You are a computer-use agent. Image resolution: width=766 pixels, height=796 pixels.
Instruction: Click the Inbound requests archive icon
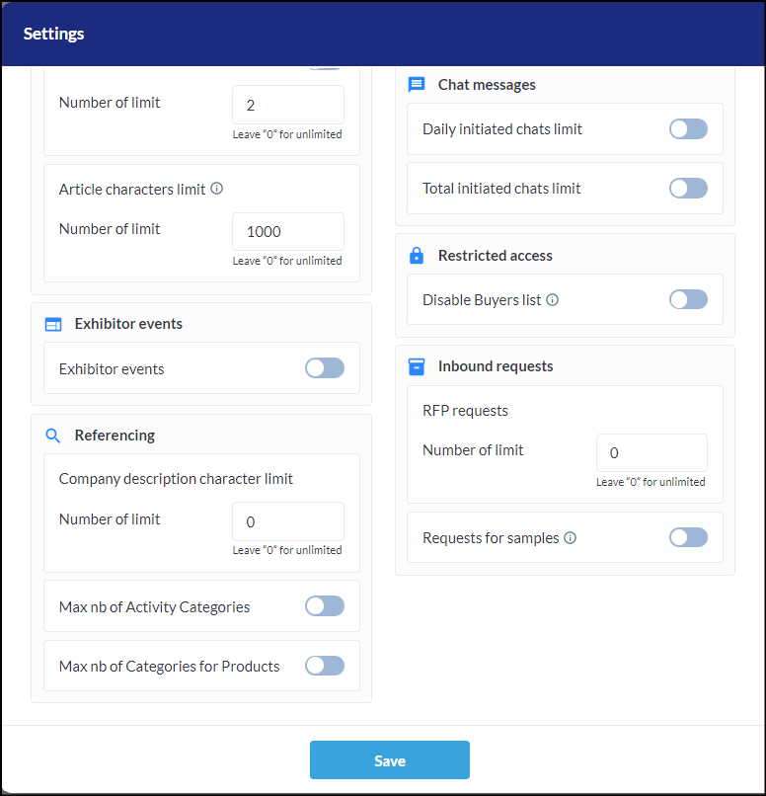416,366
